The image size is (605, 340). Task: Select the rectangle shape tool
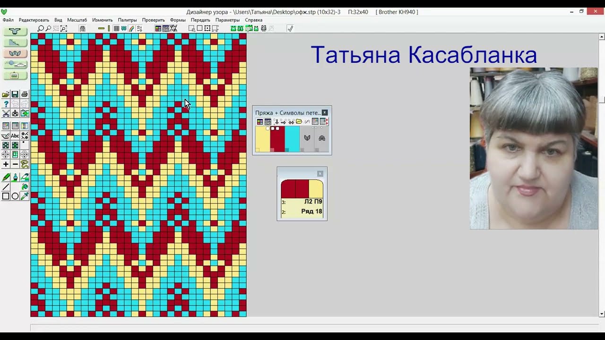[6, 196]
